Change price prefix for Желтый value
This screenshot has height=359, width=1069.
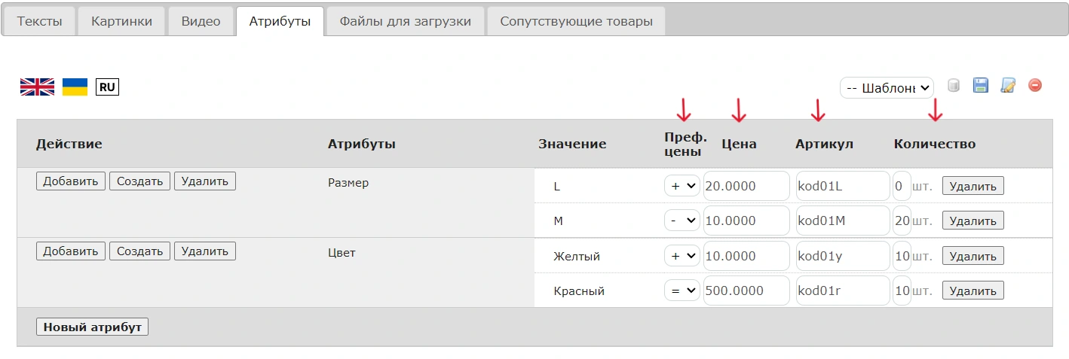tap(682, 256)
